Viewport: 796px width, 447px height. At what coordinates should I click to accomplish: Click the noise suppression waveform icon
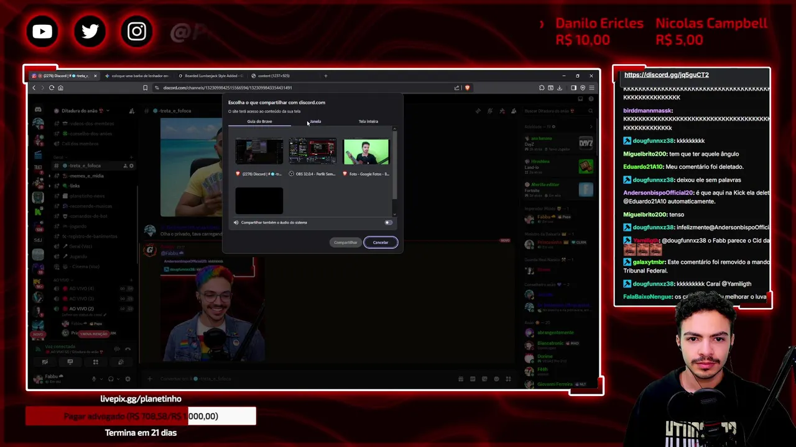click(x=117, y=349)
